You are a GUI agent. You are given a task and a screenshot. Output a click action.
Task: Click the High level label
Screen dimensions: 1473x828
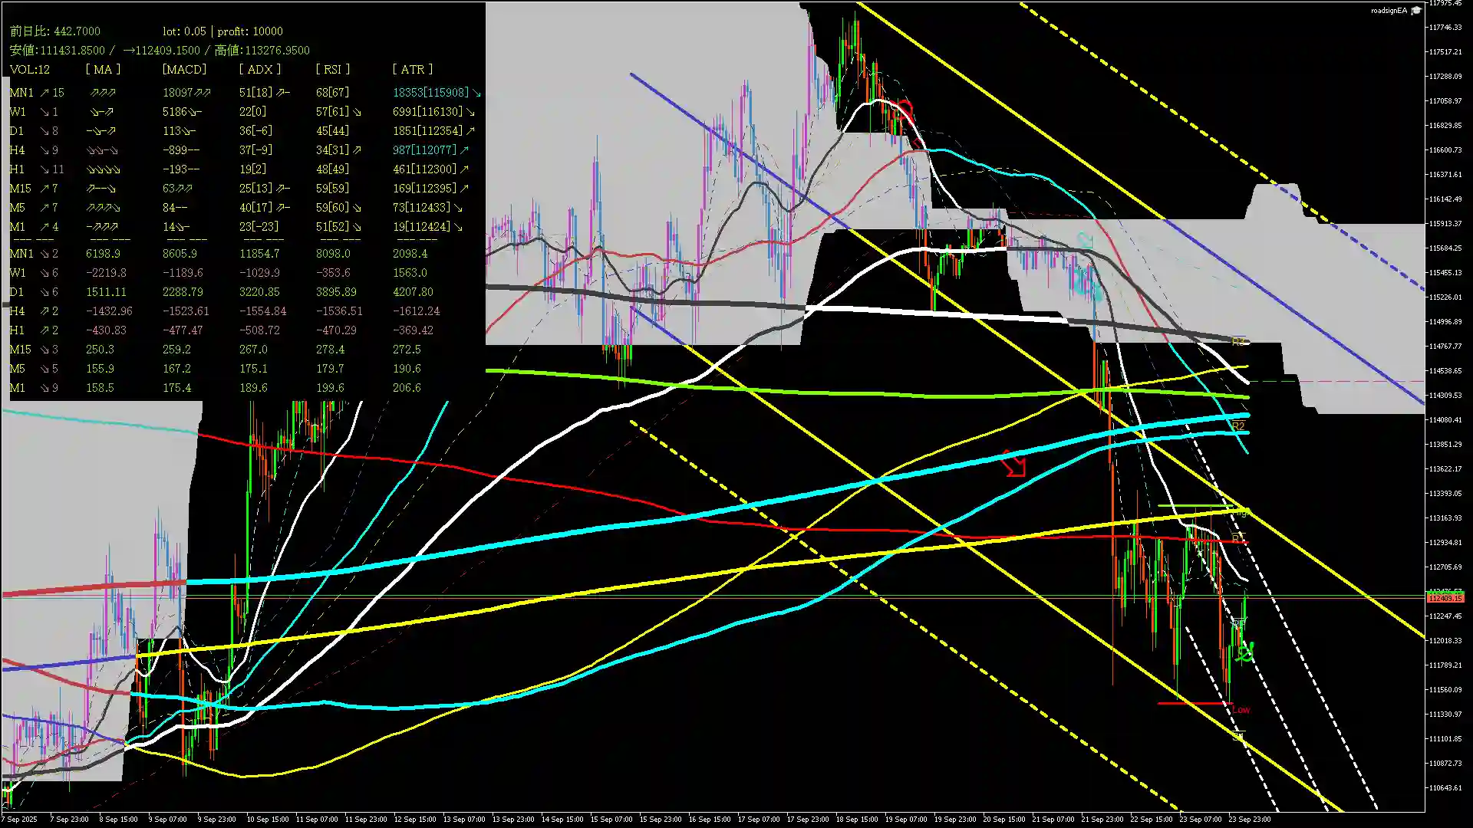1241,511
